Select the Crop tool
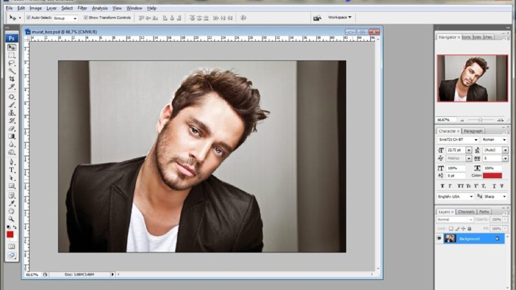 click(12, 79)
